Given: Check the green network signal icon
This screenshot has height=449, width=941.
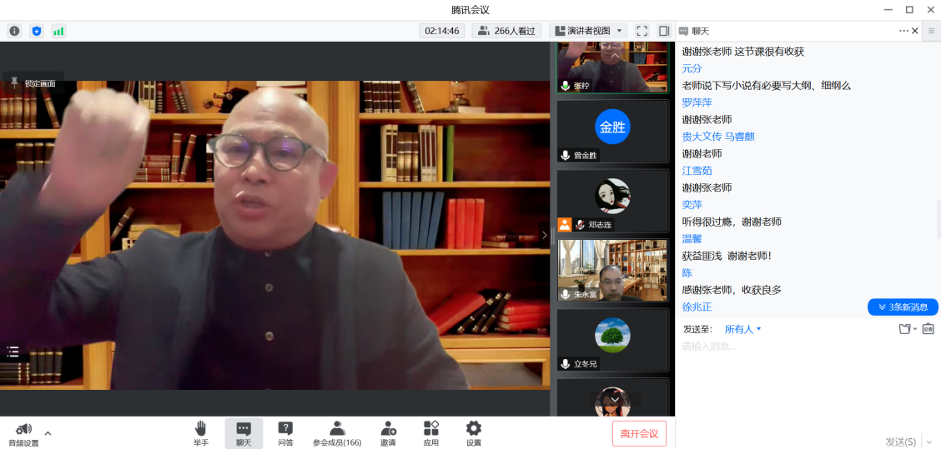Looking at the screenshot, I should (x=58, y=31).
